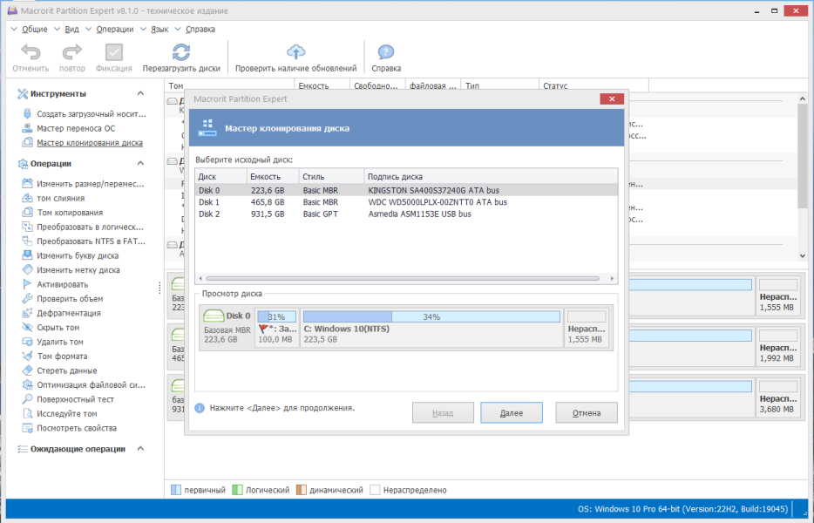814x523 pixels.
Task: Click the info icon beside Нажмите Далее
Action: (200, 408)
